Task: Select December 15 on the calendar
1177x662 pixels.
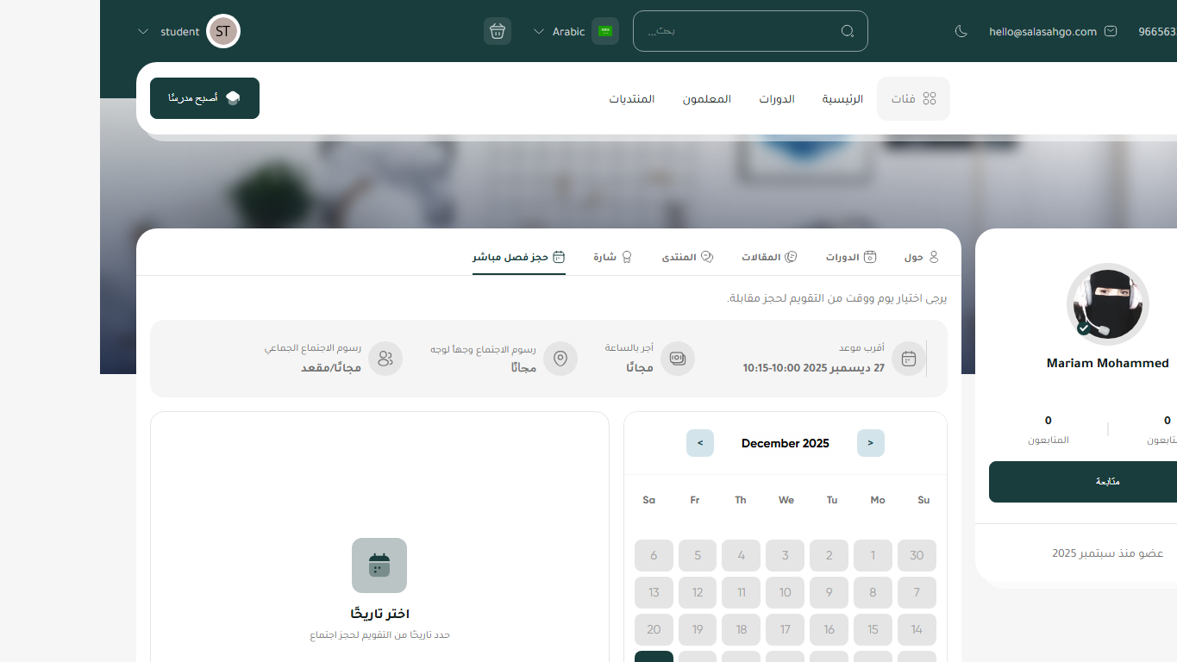Action: 873,629
